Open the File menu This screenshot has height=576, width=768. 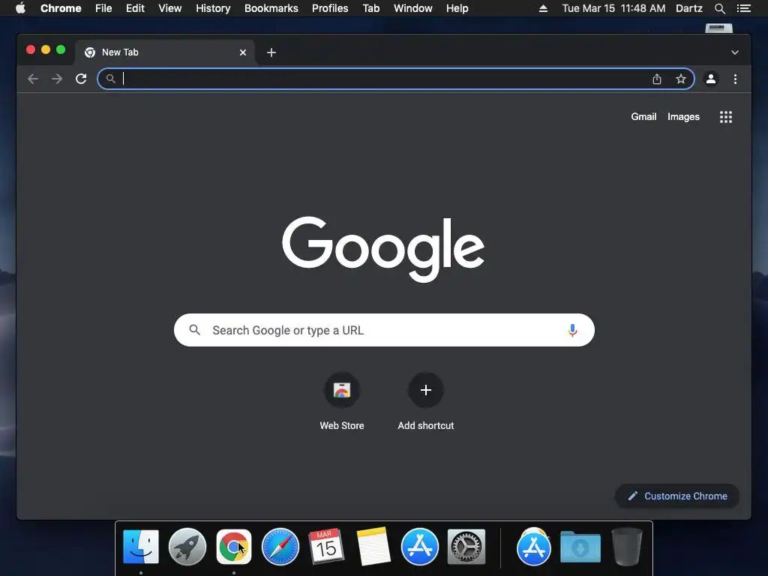[103, 8]
